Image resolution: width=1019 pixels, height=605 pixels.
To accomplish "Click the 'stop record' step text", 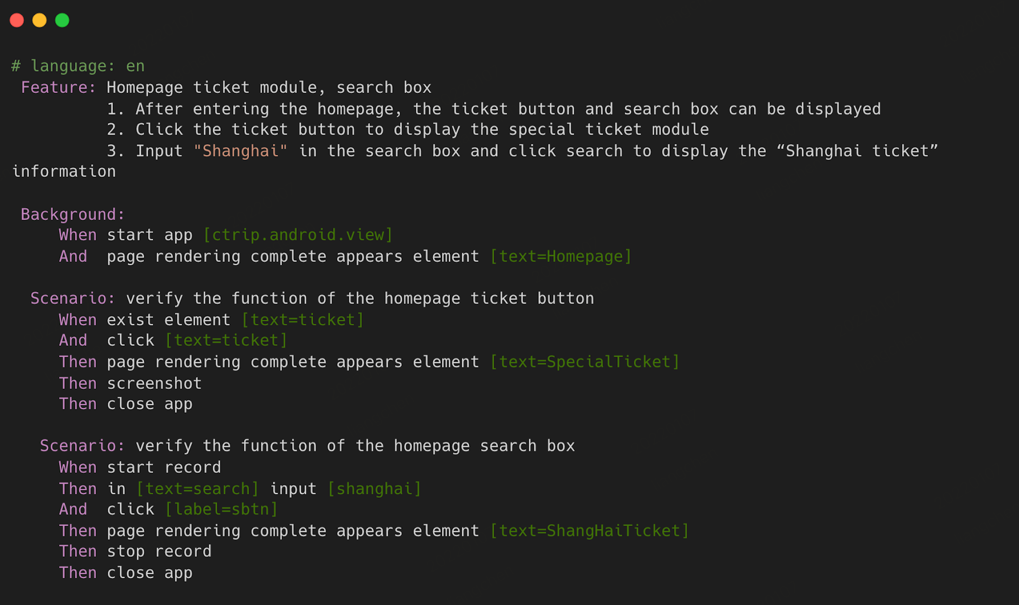I will (159, 551).
